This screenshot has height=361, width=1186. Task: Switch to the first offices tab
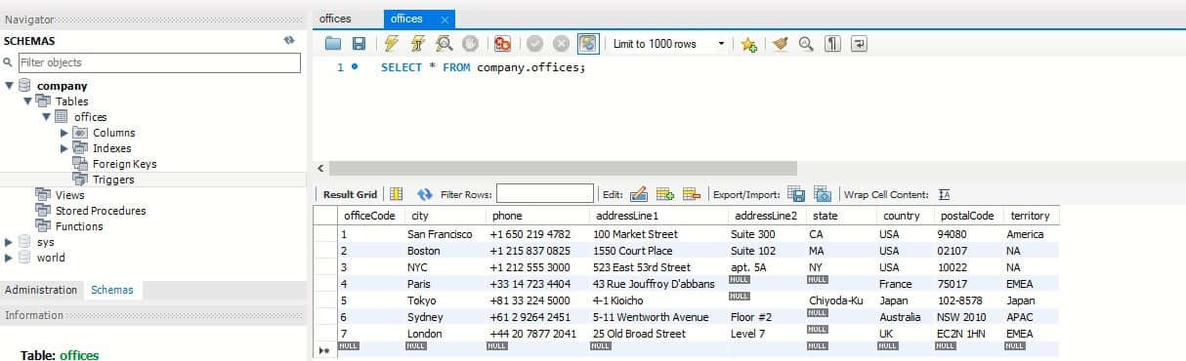point(335,19)
